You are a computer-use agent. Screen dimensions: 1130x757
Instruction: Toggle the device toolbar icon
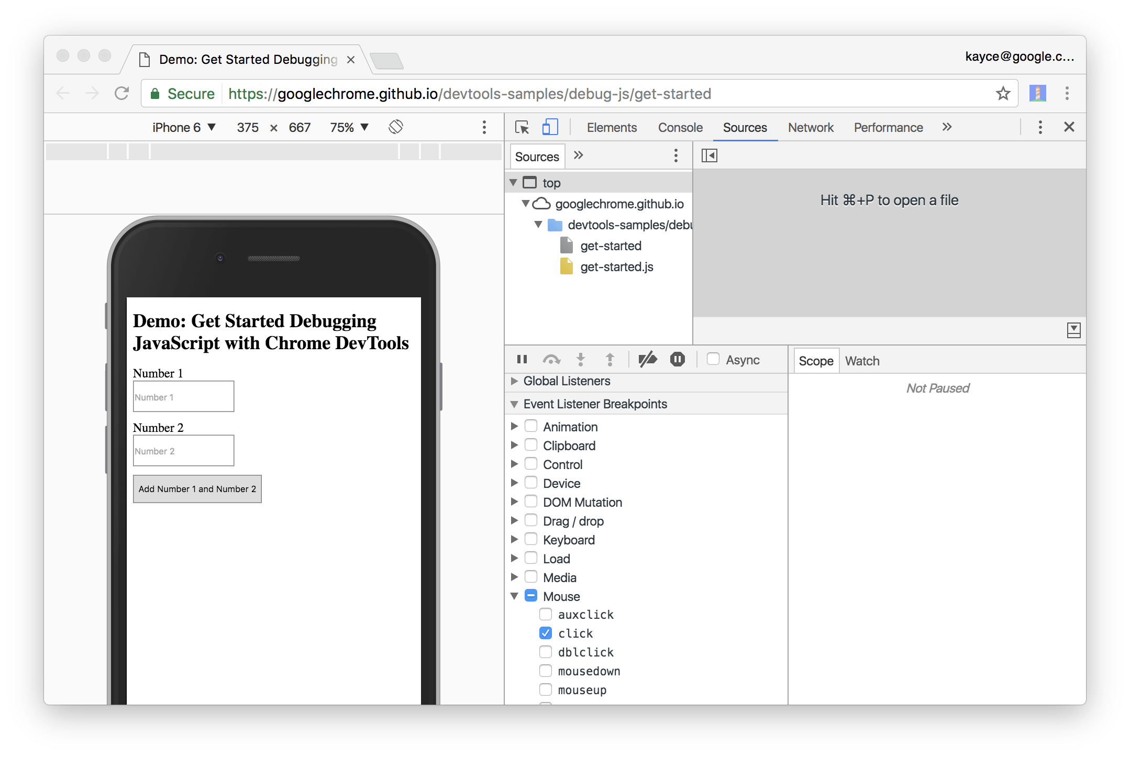pos(550,127)
